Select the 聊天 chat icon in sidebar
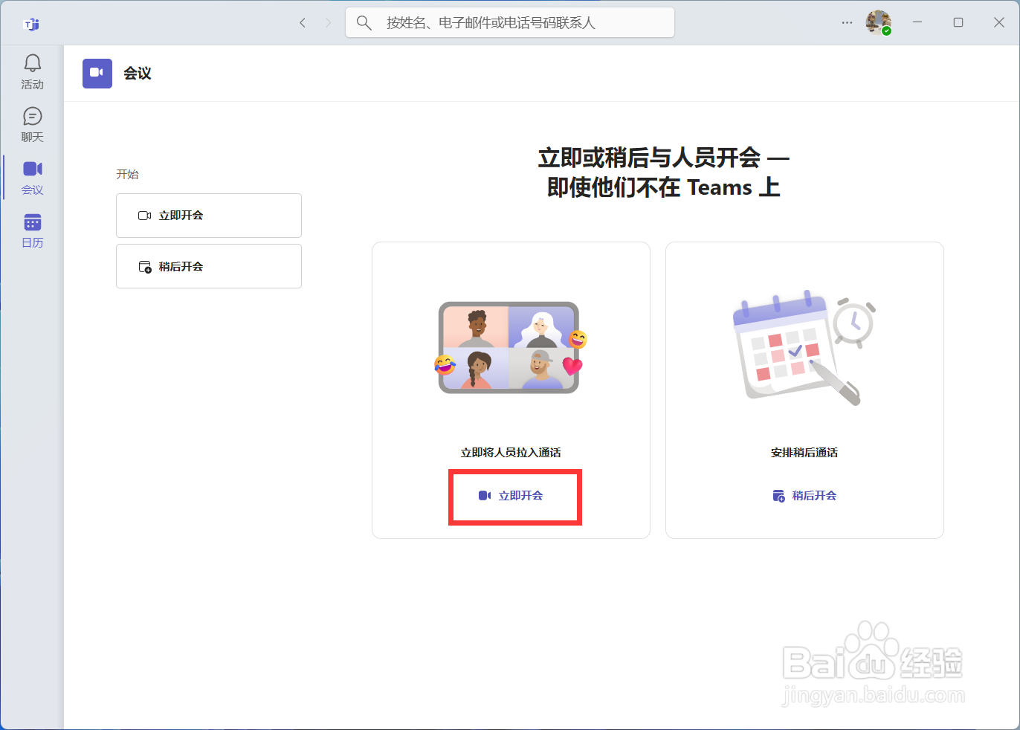1020x730 pixels. (x=32, y=123)
